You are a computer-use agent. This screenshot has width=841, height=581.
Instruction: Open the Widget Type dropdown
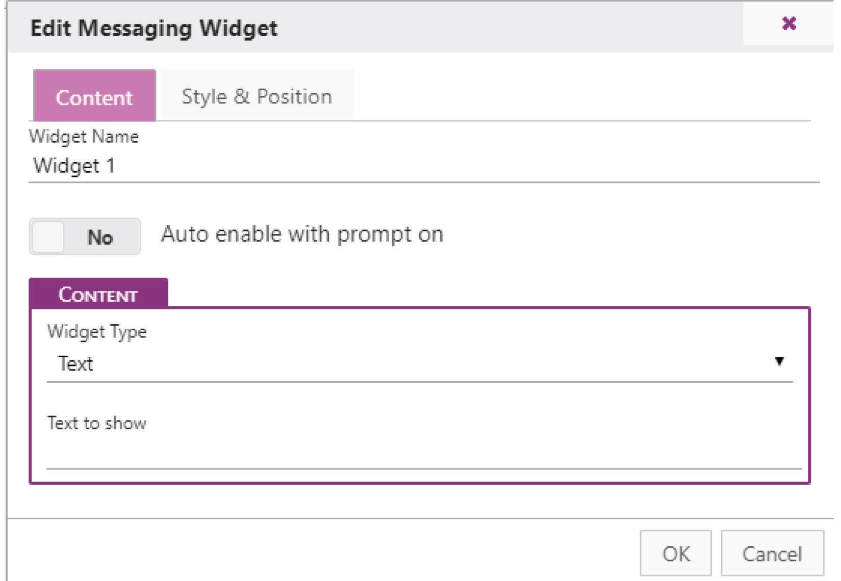[x=418, y=363]
